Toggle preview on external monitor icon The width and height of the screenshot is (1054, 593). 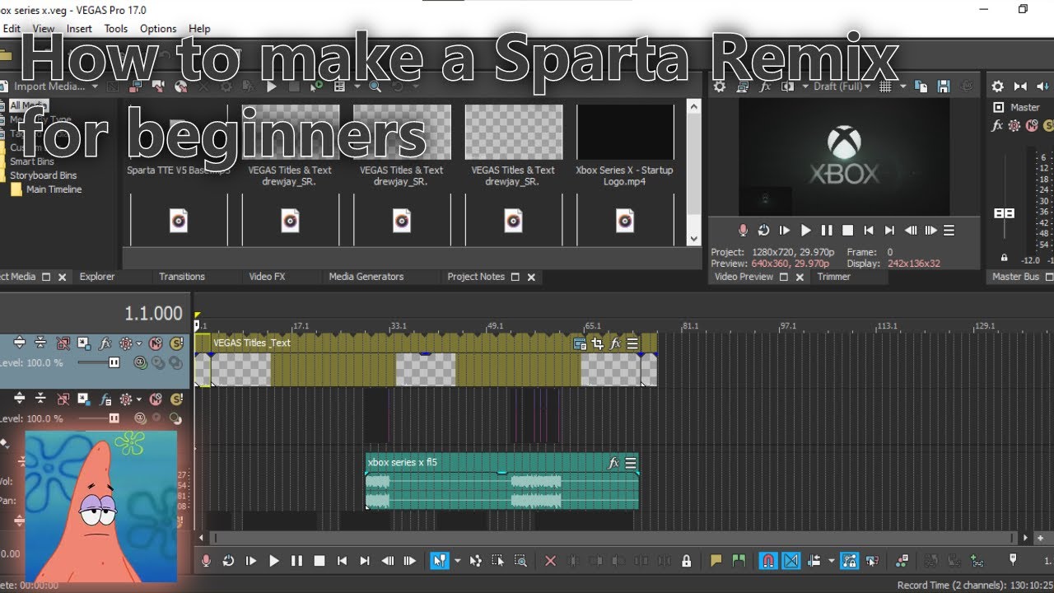point(743,86)
